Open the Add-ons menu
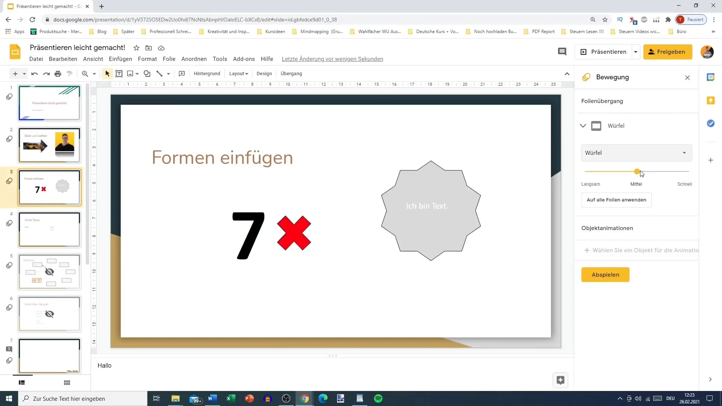 (244, 59)
